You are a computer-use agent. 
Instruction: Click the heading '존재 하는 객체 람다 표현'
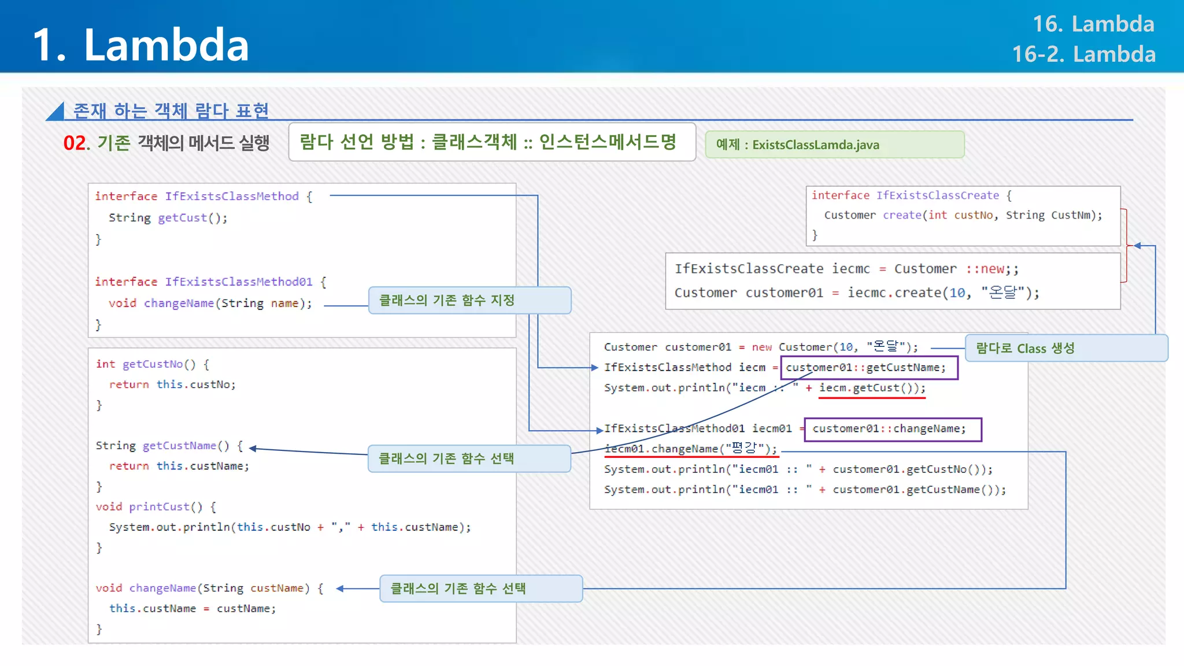pyautogui.click(x=171, y=110)
